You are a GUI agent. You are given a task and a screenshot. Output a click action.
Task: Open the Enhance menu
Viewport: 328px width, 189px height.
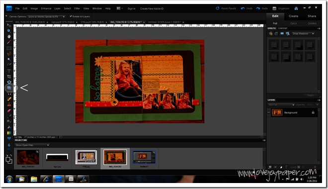(46, 8)
